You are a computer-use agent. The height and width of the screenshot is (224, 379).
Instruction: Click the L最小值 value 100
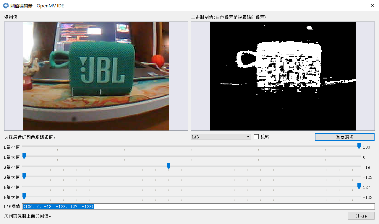point(366,147)
